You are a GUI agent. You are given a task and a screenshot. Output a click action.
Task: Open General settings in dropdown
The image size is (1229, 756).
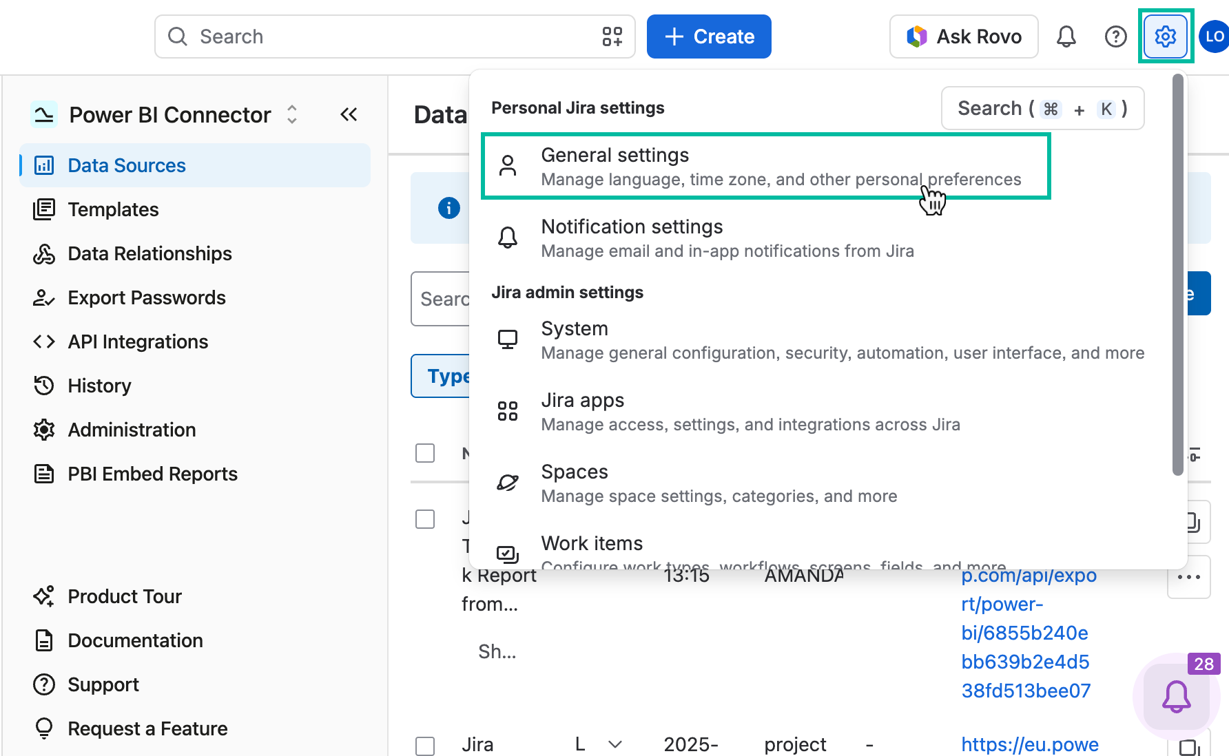pos(765,166)
